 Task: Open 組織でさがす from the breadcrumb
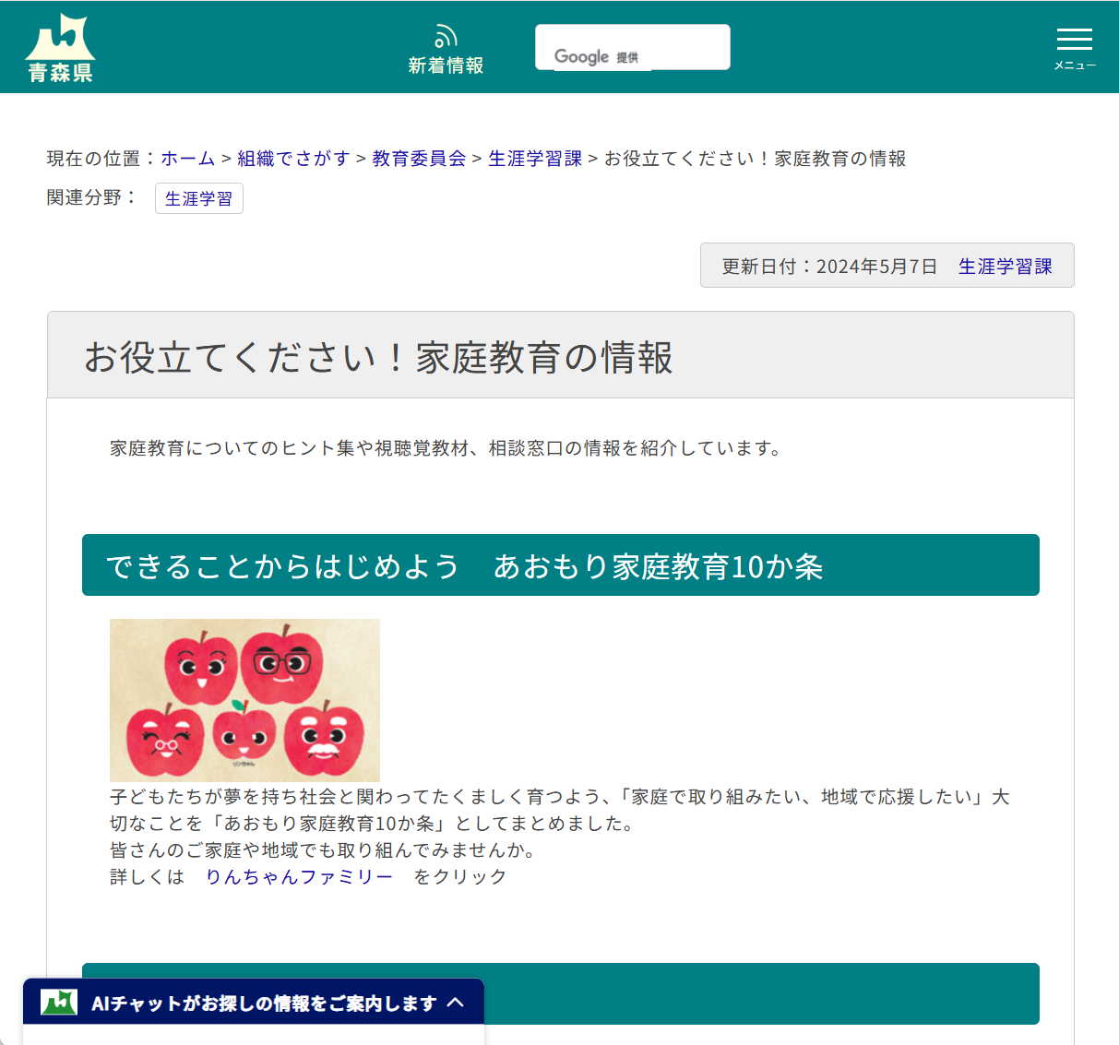292,159
